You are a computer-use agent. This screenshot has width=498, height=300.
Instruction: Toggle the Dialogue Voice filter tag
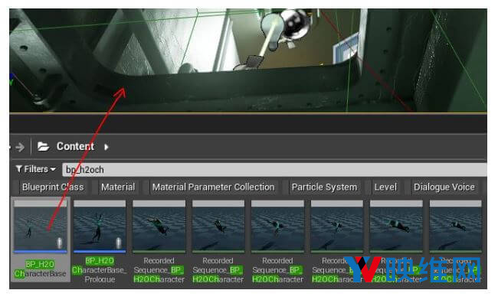click(444, 187)
